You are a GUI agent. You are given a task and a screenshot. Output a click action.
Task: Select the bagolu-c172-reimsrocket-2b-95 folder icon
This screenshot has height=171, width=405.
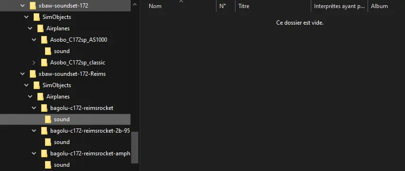pyautogui.click(x=44, y=131)
